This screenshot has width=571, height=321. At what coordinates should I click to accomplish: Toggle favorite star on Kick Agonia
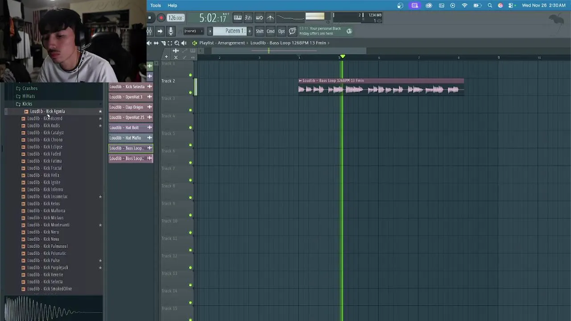click(100, 111)
